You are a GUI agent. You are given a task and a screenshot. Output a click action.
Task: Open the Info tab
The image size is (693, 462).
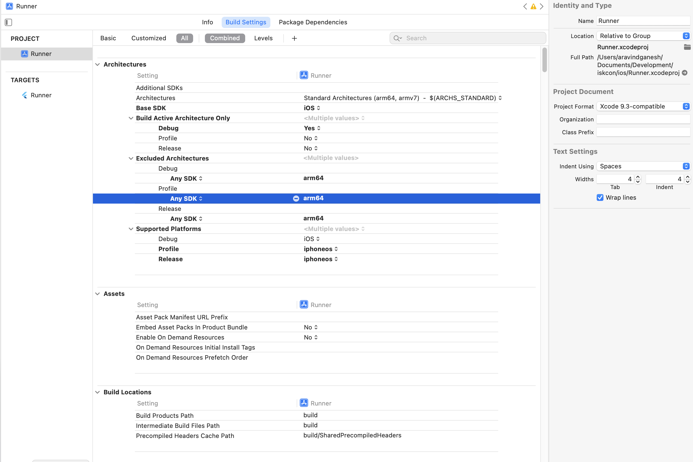[x=207, y=22]
